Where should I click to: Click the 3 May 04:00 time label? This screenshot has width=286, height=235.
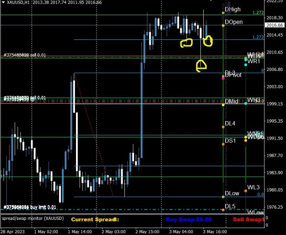pos(181,232)
